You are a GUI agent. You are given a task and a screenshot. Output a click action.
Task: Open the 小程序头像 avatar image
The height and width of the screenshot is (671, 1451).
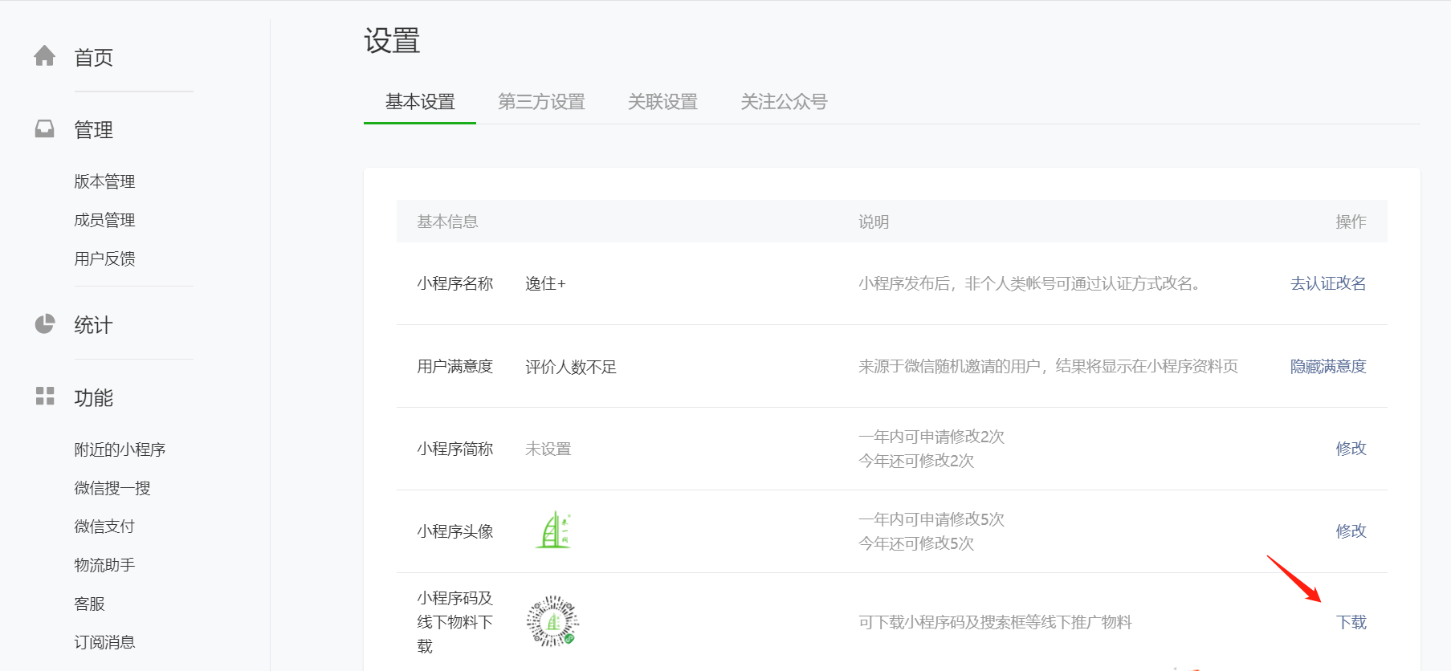(553, 531)
